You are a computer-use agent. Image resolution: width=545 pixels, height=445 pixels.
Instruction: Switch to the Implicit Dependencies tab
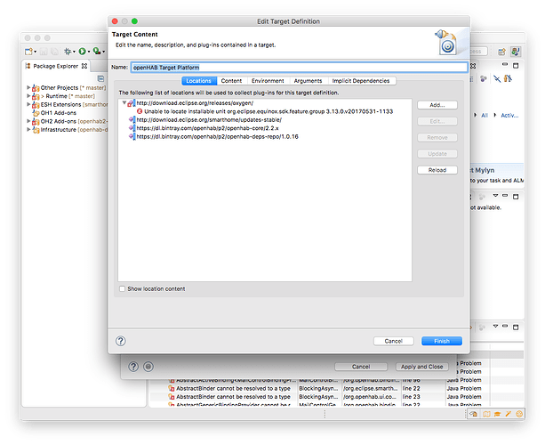tap(361, 81)
